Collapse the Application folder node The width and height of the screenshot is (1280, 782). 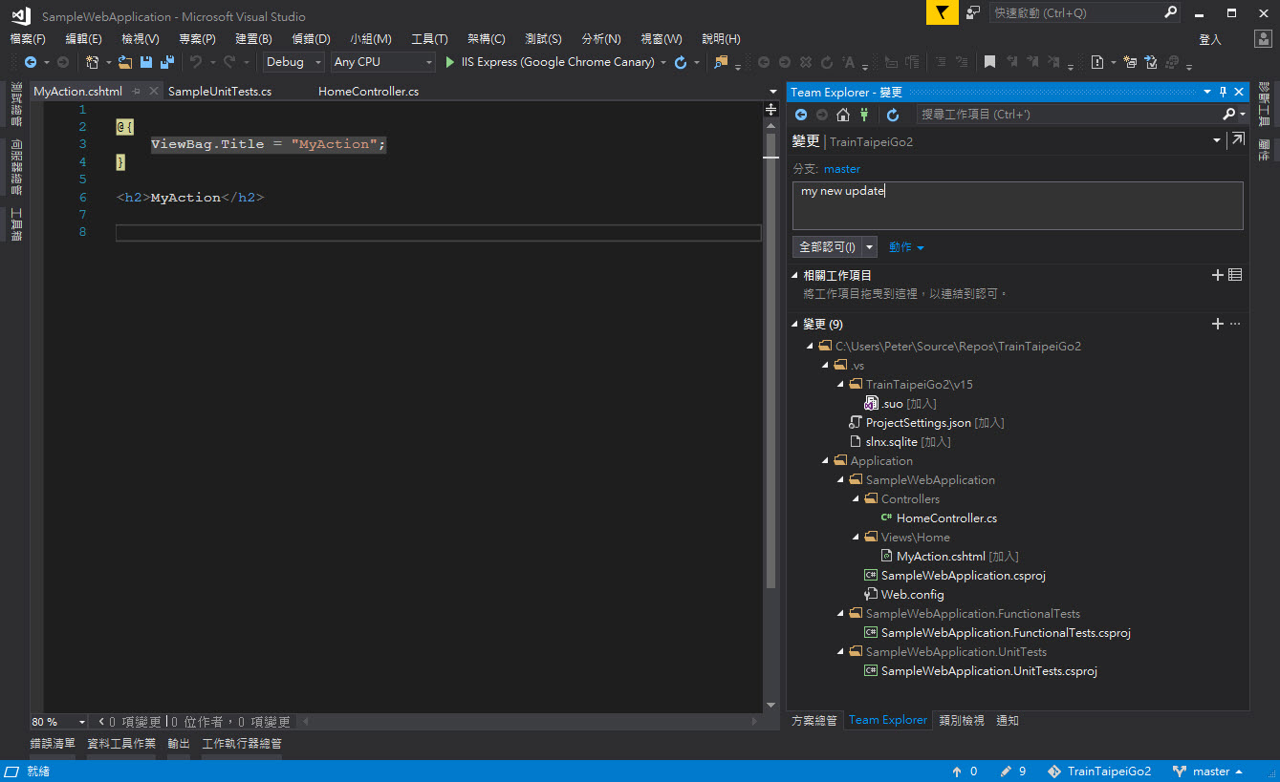[826, 461]
